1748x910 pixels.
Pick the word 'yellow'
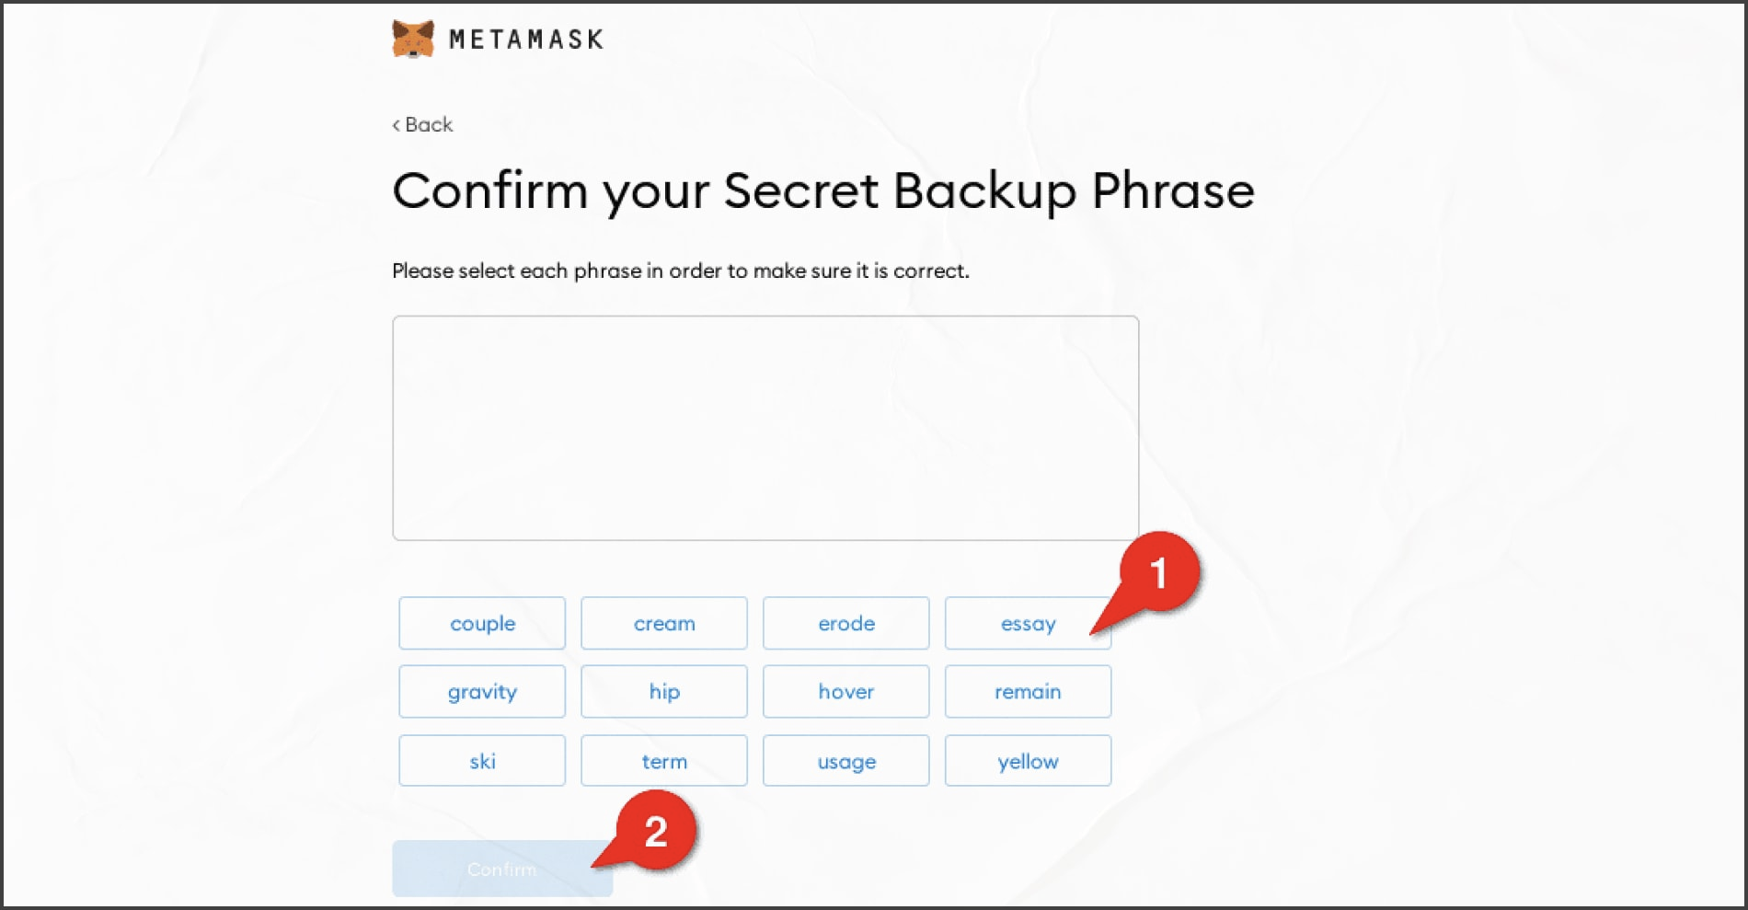click(x=1028, y=761)
